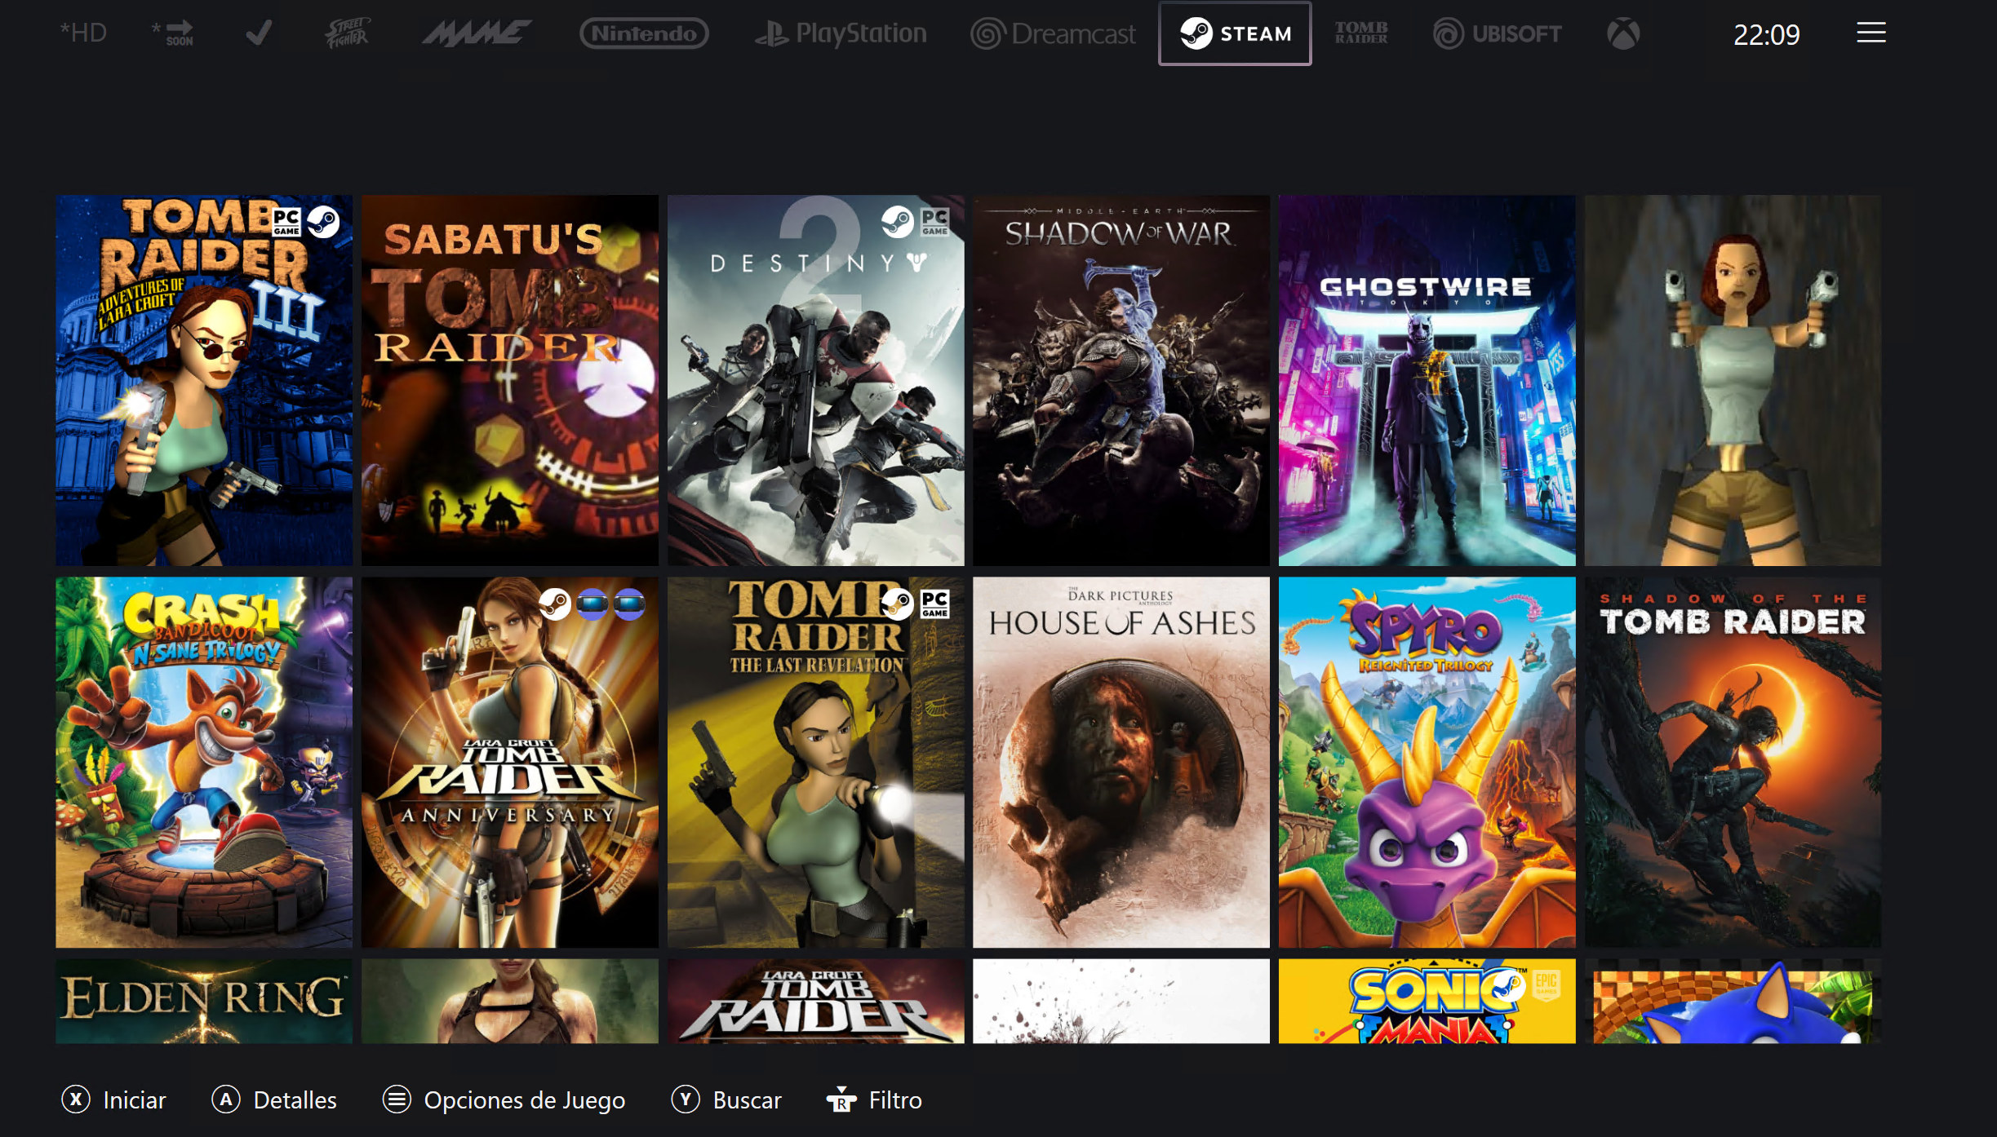The image size is (1997, 1137).
Task: Switch to the Dreamcast category
Action: pyautogui.click(x=1053, y=33)
